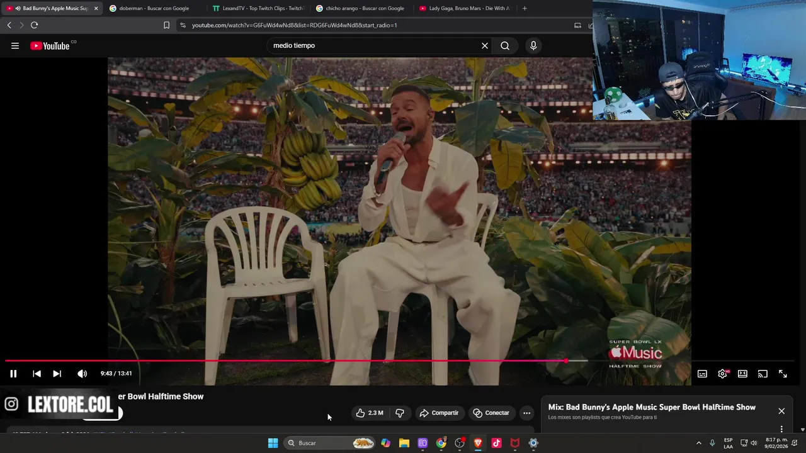
Task: Open the YouTube hamburger guide menu
Action: (15, 45)
